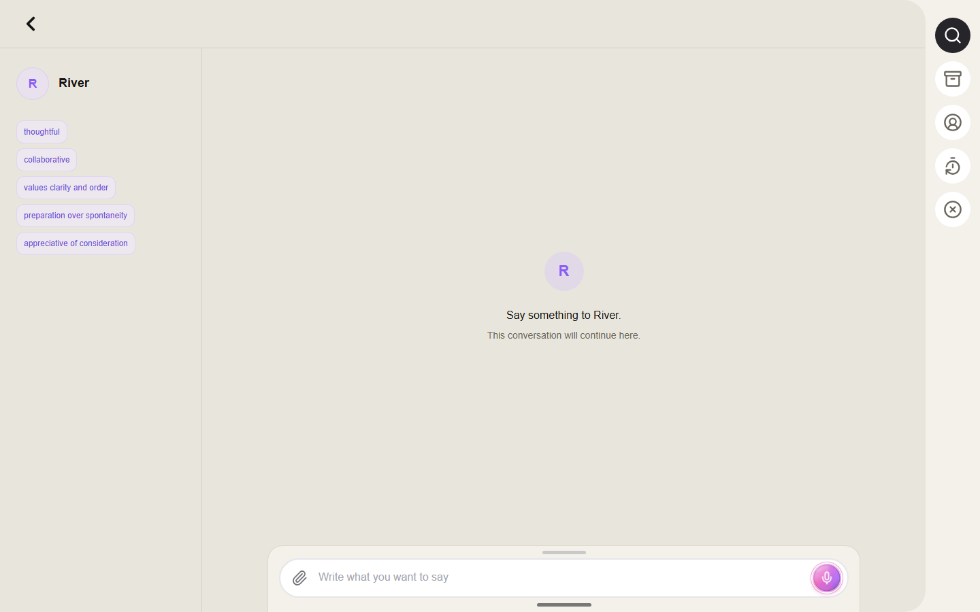
Task: Open the profile person icon
Action: click(x=953, y=122)
